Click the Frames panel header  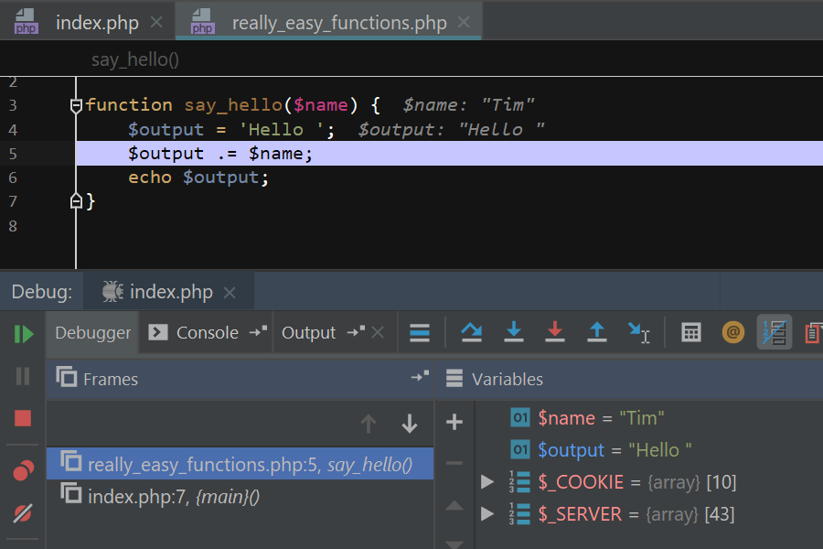tap(240, 379)
